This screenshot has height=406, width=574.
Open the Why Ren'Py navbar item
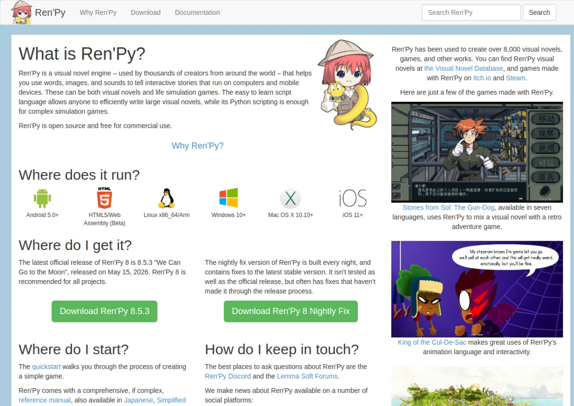[98, 13]
